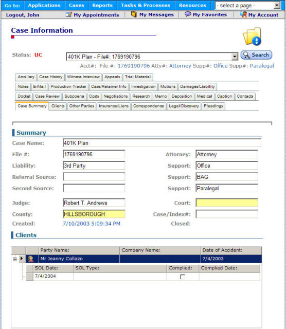Image resolution: width=286 pixels, height=329 pixels.
Task: Switch to the Case/Retainer Info tab
Action: [x=109, y=86]
